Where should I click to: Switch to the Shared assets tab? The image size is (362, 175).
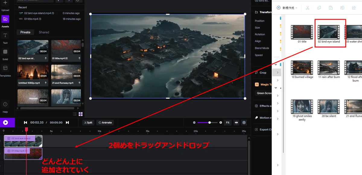coord(44,32)
